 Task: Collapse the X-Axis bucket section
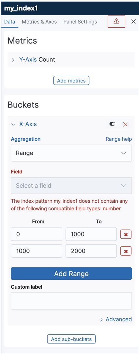[x=13, y=124]
